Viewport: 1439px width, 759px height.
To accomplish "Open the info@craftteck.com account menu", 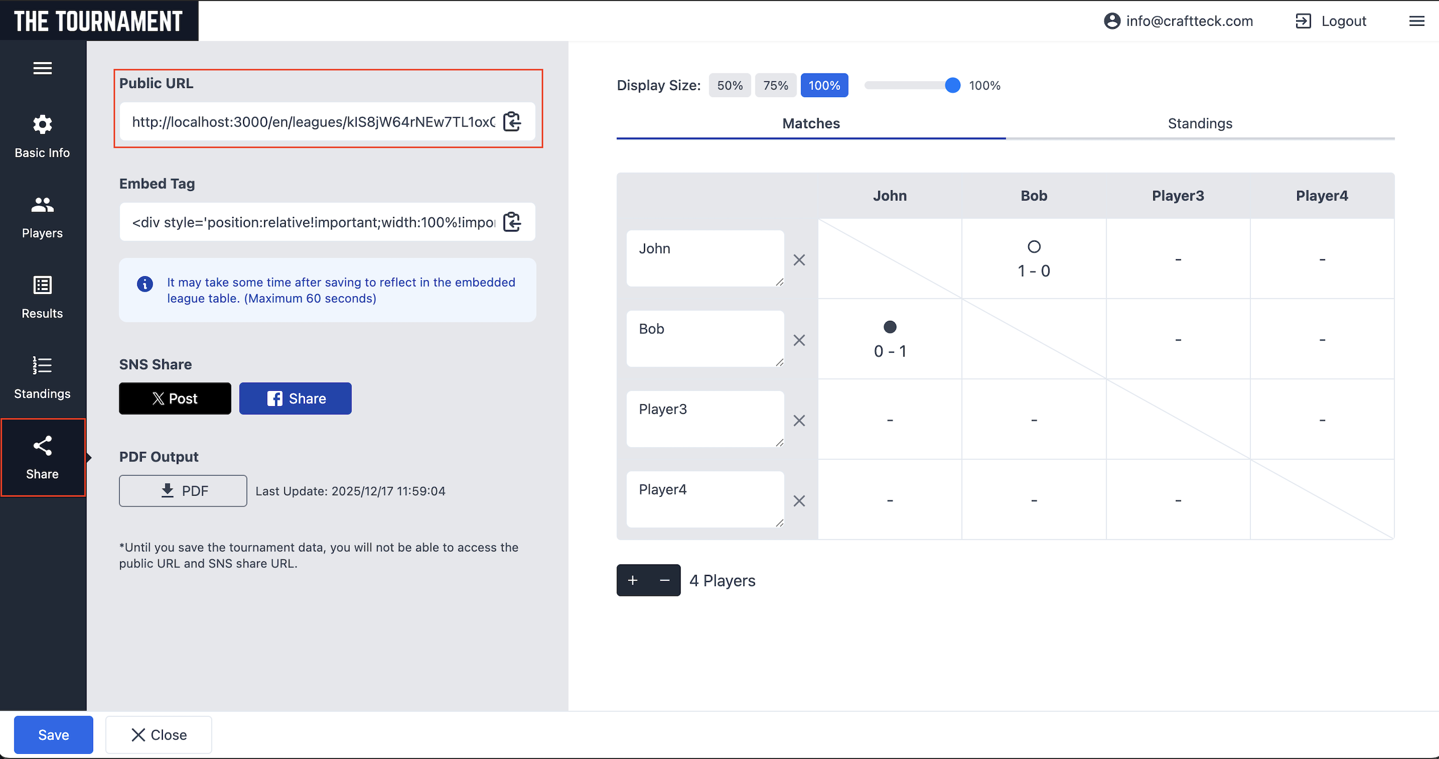I will coord(1178,21).
